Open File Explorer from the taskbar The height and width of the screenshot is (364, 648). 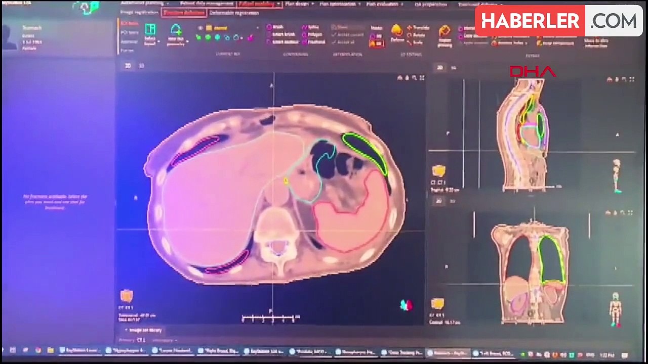[x=50, y=350]
